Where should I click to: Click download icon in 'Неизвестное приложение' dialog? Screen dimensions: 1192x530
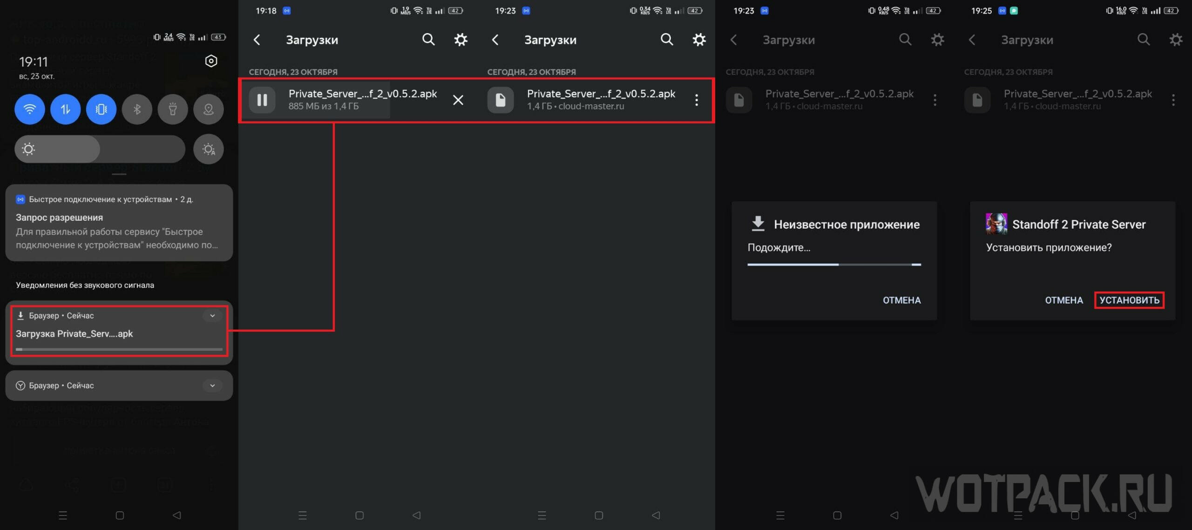758,224
